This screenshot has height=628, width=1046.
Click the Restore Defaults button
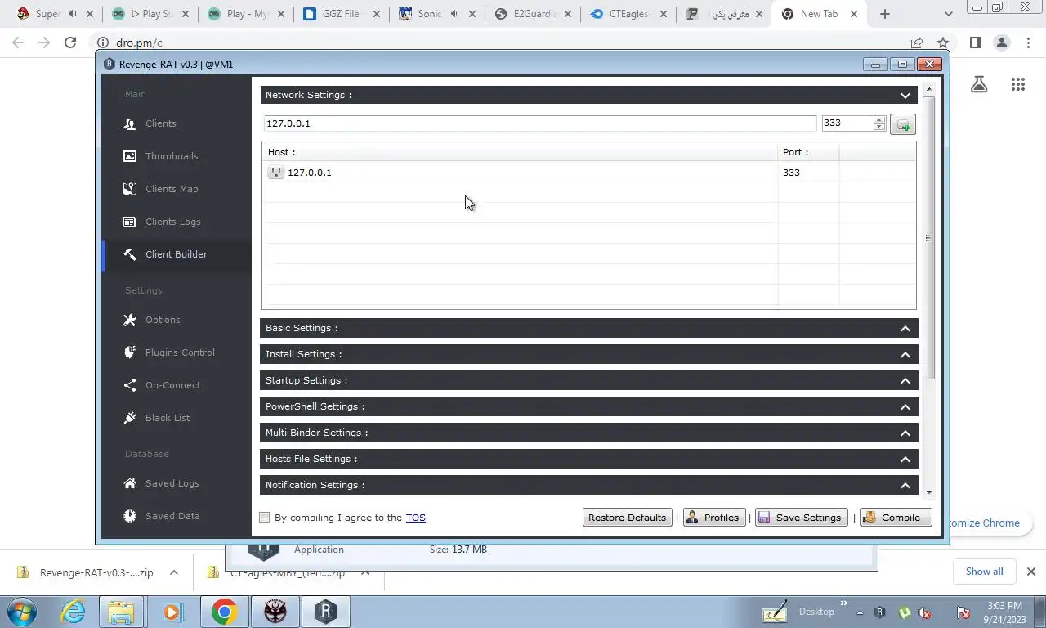point(628,518)
